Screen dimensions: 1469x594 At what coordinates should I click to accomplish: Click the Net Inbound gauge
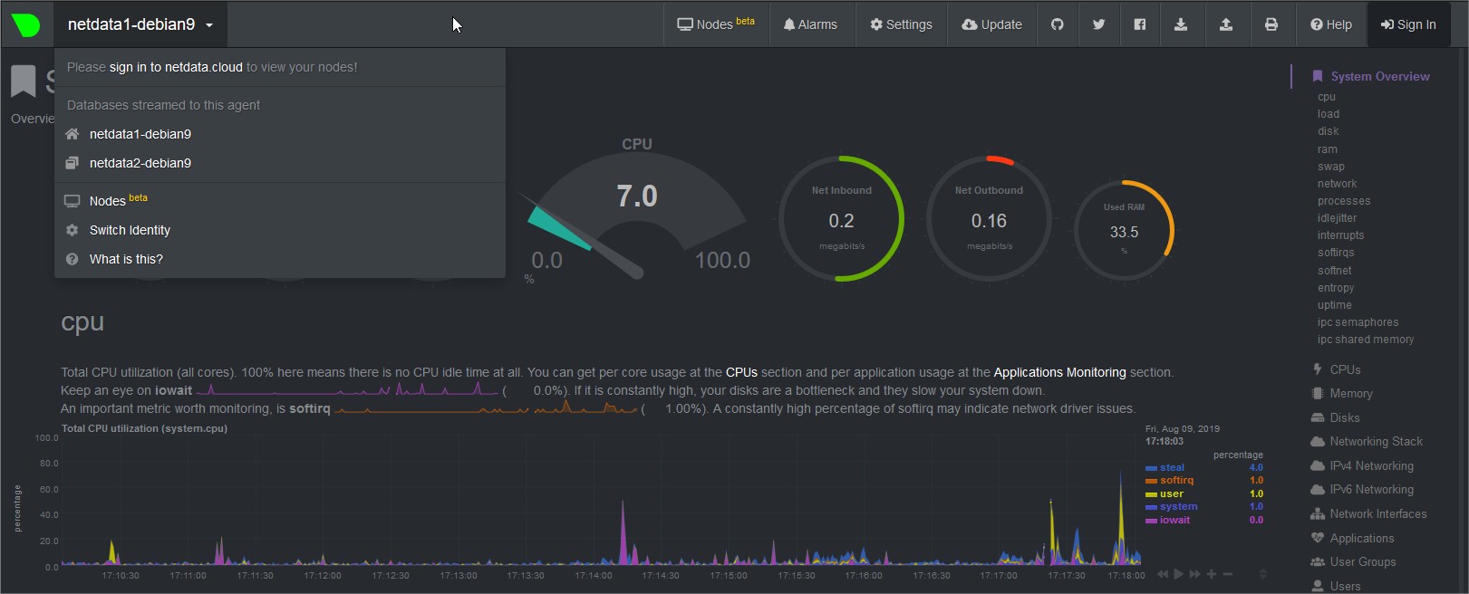point(841,218)
